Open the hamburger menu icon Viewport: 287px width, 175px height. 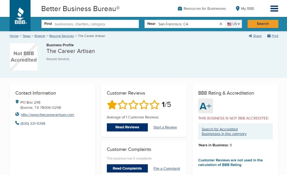tap(274, 9)
